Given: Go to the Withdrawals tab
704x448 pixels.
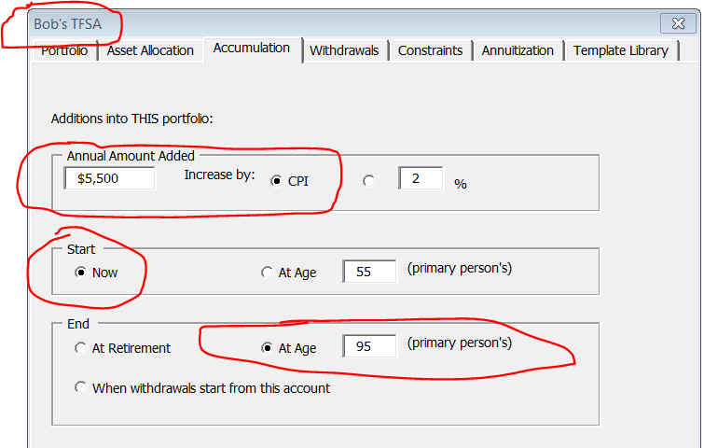Looking at the screenshot, I should [x=344, y=50].
